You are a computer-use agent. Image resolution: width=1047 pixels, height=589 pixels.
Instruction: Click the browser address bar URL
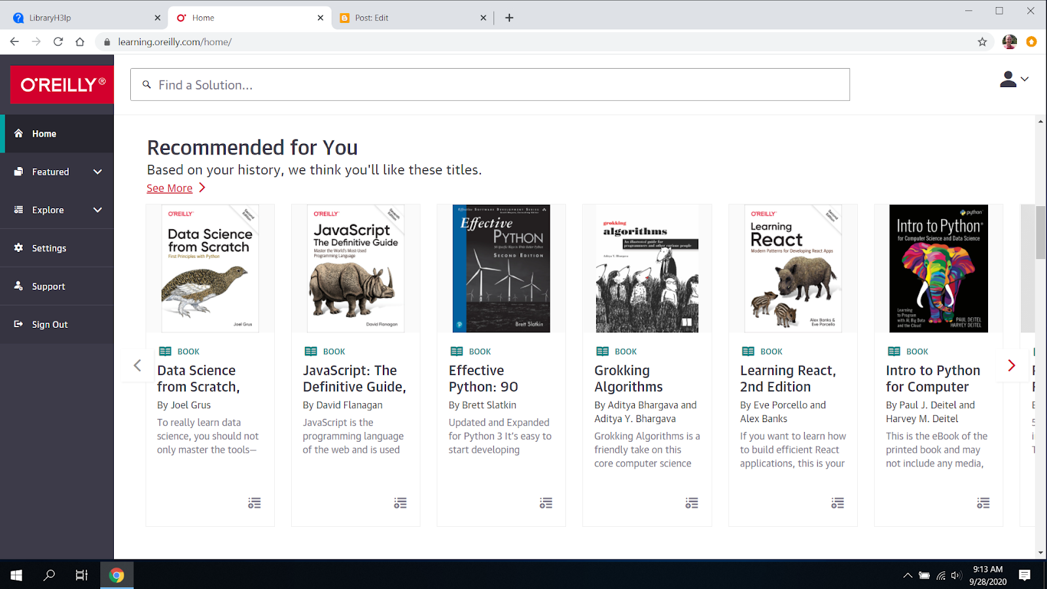coord(175,42)
